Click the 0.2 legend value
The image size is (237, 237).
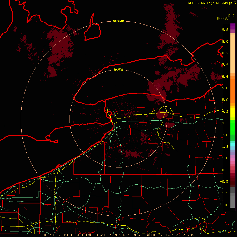click(x=225, y=170)
